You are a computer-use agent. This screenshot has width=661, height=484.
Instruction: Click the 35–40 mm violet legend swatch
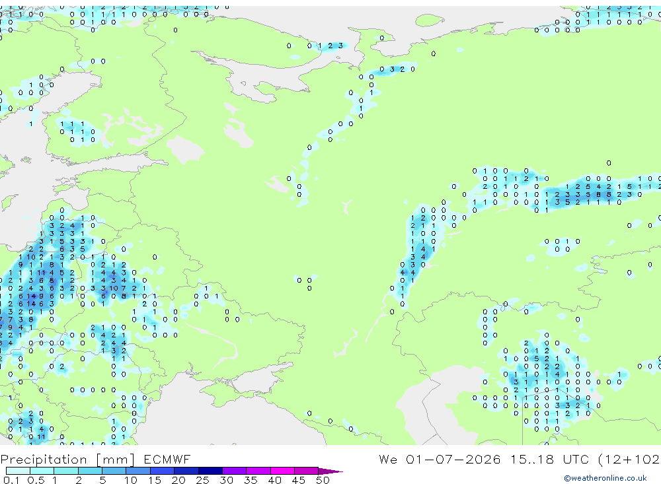[258, 471]
